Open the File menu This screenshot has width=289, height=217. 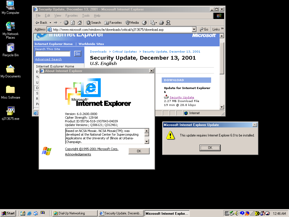pos(38,16)
